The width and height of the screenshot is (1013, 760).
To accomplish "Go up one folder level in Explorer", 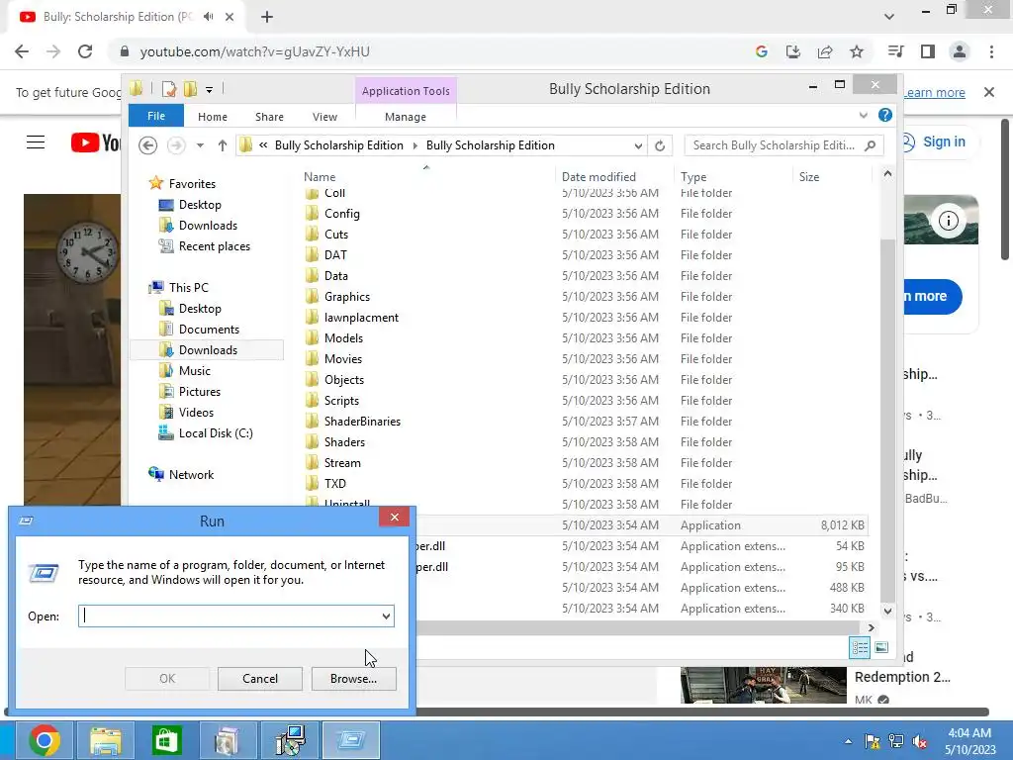I will tap(223, 145).
